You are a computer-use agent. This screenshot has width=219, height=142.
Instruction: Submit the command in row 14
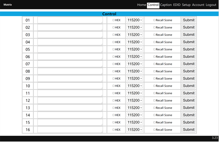pyautogui.click(x=188, y=115)
